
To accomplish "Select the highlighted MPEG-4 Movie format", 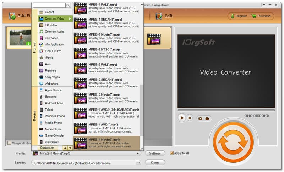I will tap(106, 143).
